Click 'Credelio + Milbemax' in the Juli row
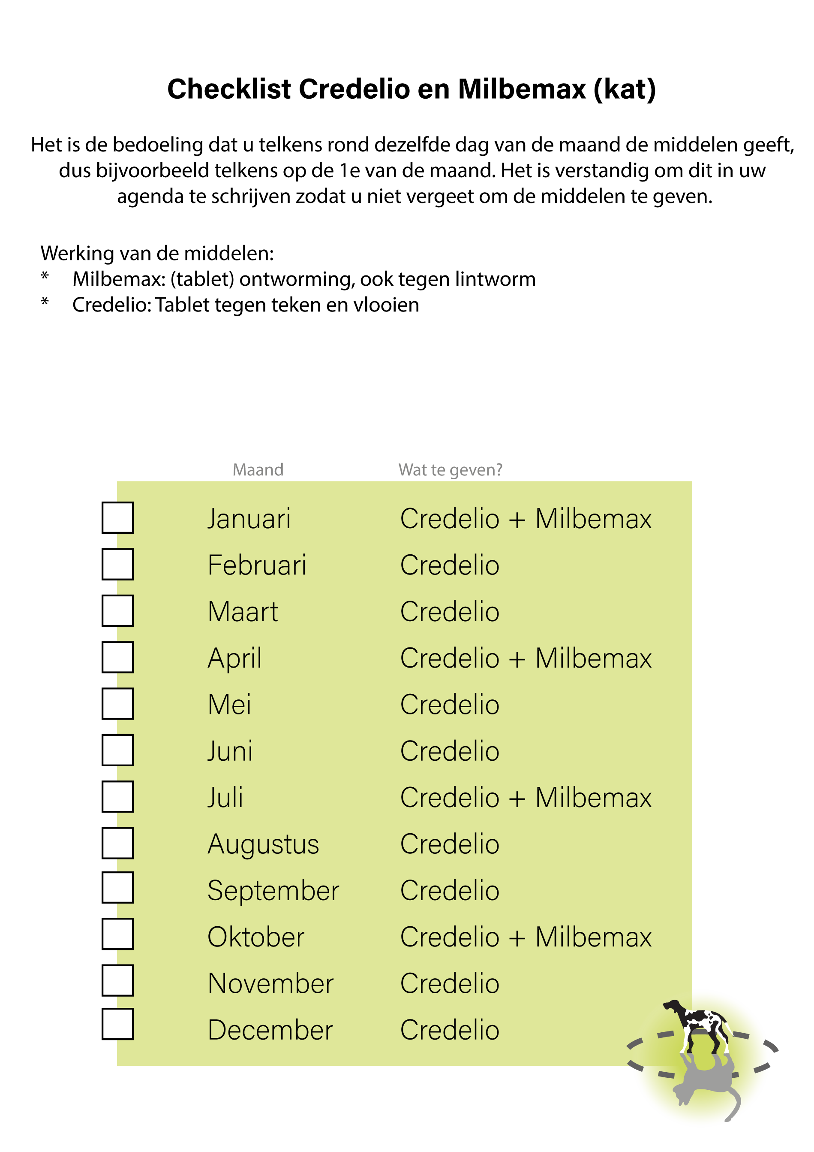 [x=526, y=797]
